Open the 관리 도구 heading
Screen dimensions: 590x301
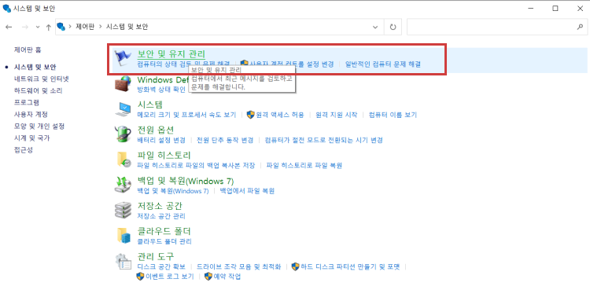(156, 256)
